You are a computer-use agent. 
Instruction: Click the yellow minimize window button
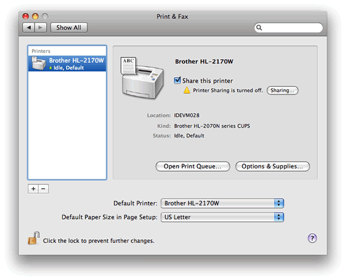point(36,16)
